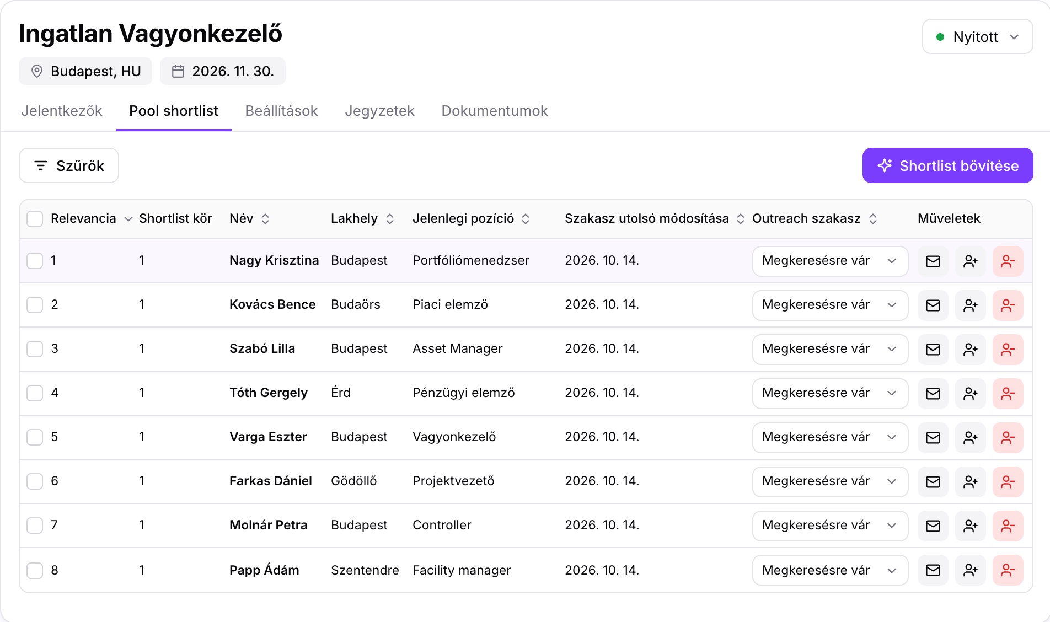
Task: Toggle the select-all checkbox in table header
Action: [35, 219]
